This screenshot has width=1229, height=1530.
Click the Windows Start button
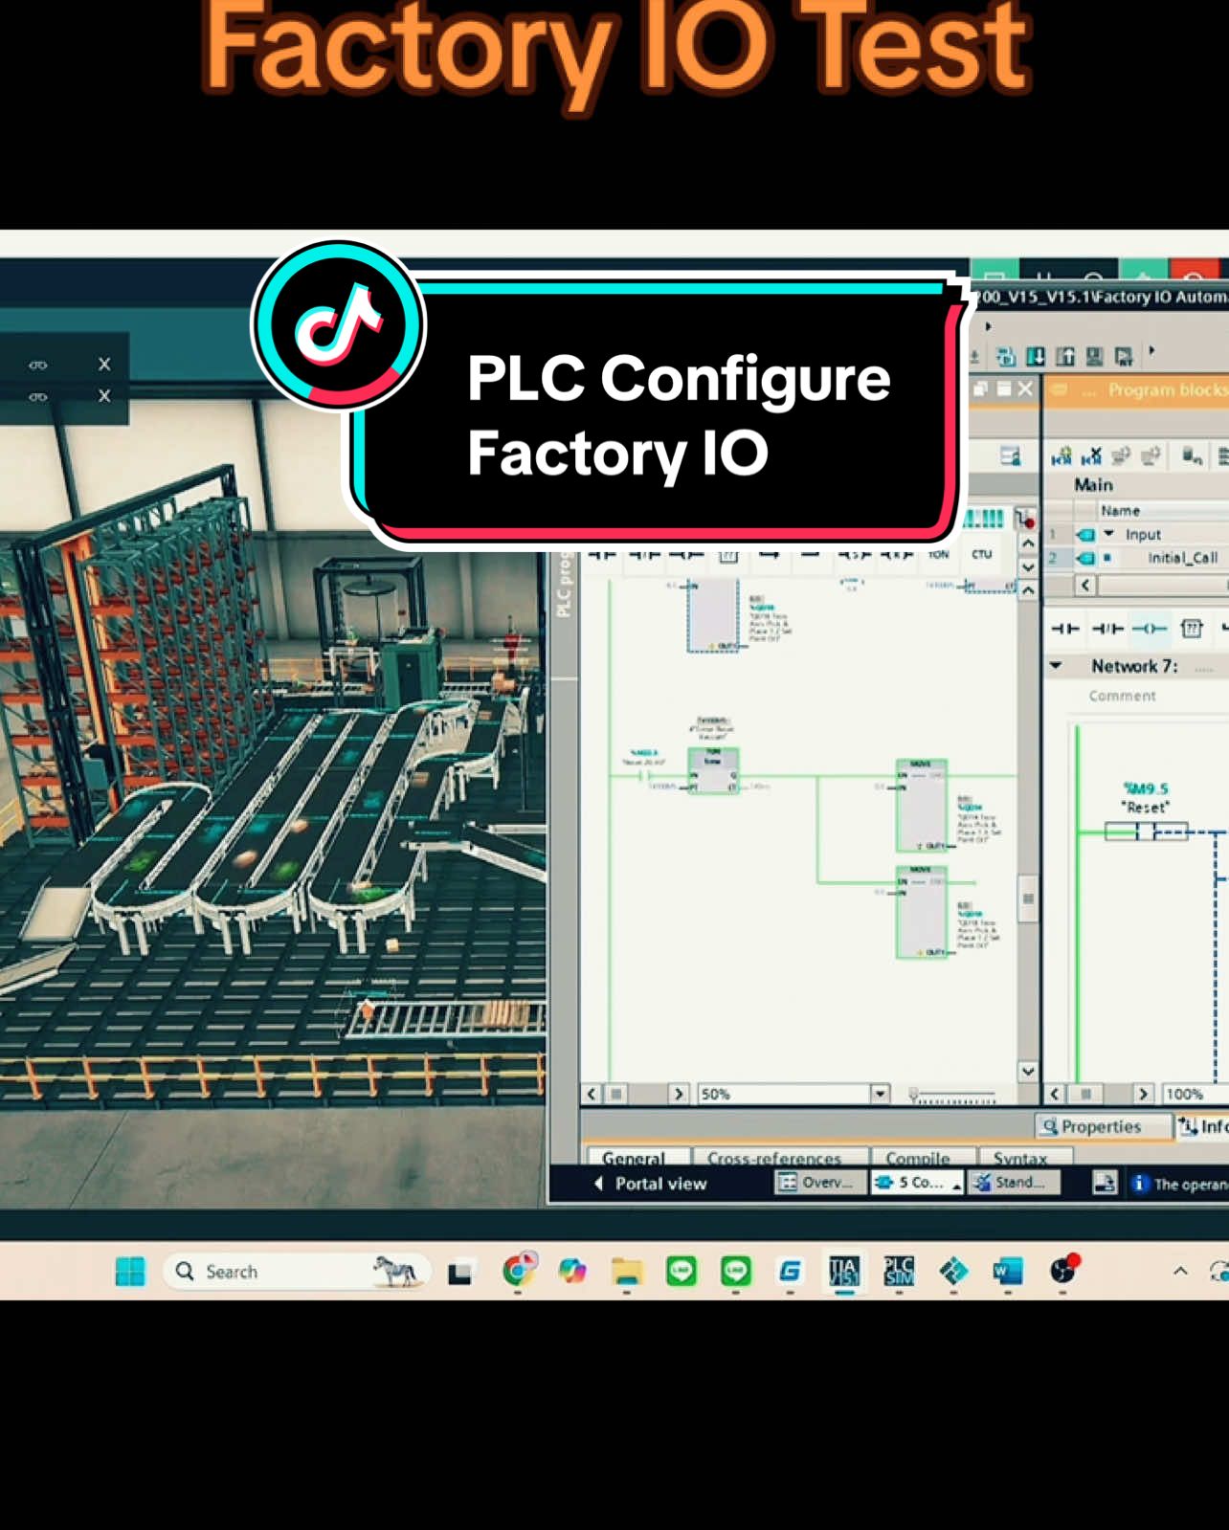[130, 1271]
